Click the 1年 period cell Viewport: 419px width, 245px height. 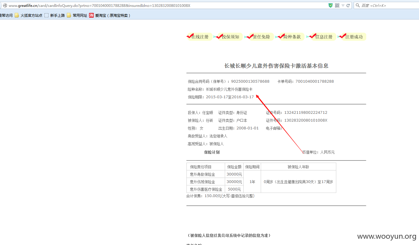point(252,182)
